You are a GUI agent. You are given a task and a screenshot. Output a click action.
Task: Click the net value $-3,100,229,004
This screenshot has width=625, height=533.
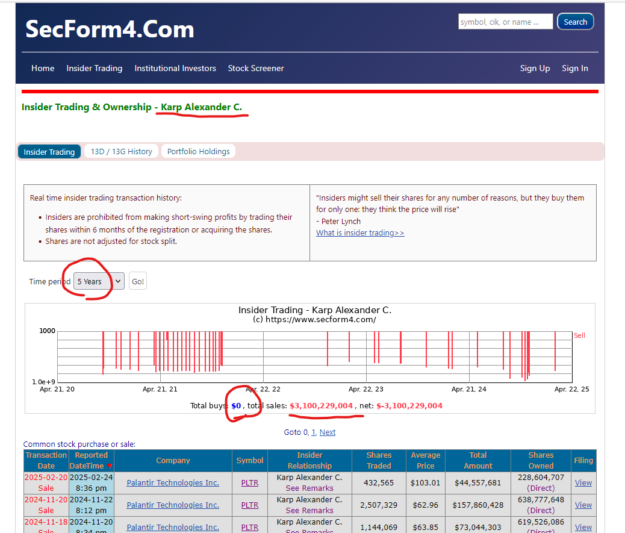click(409, 406)
